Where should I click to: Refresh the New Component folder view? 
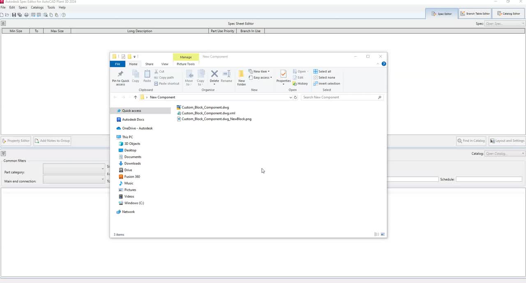tap(295, 97)
